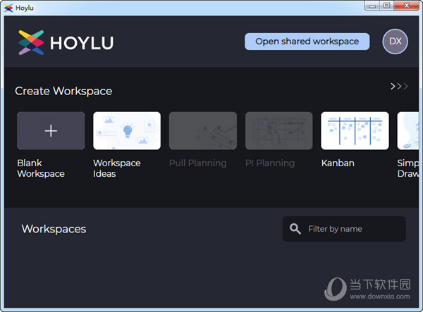Click the magnifying glass search icon
Screen dimensions: 423x312
(x=295, y=229)
